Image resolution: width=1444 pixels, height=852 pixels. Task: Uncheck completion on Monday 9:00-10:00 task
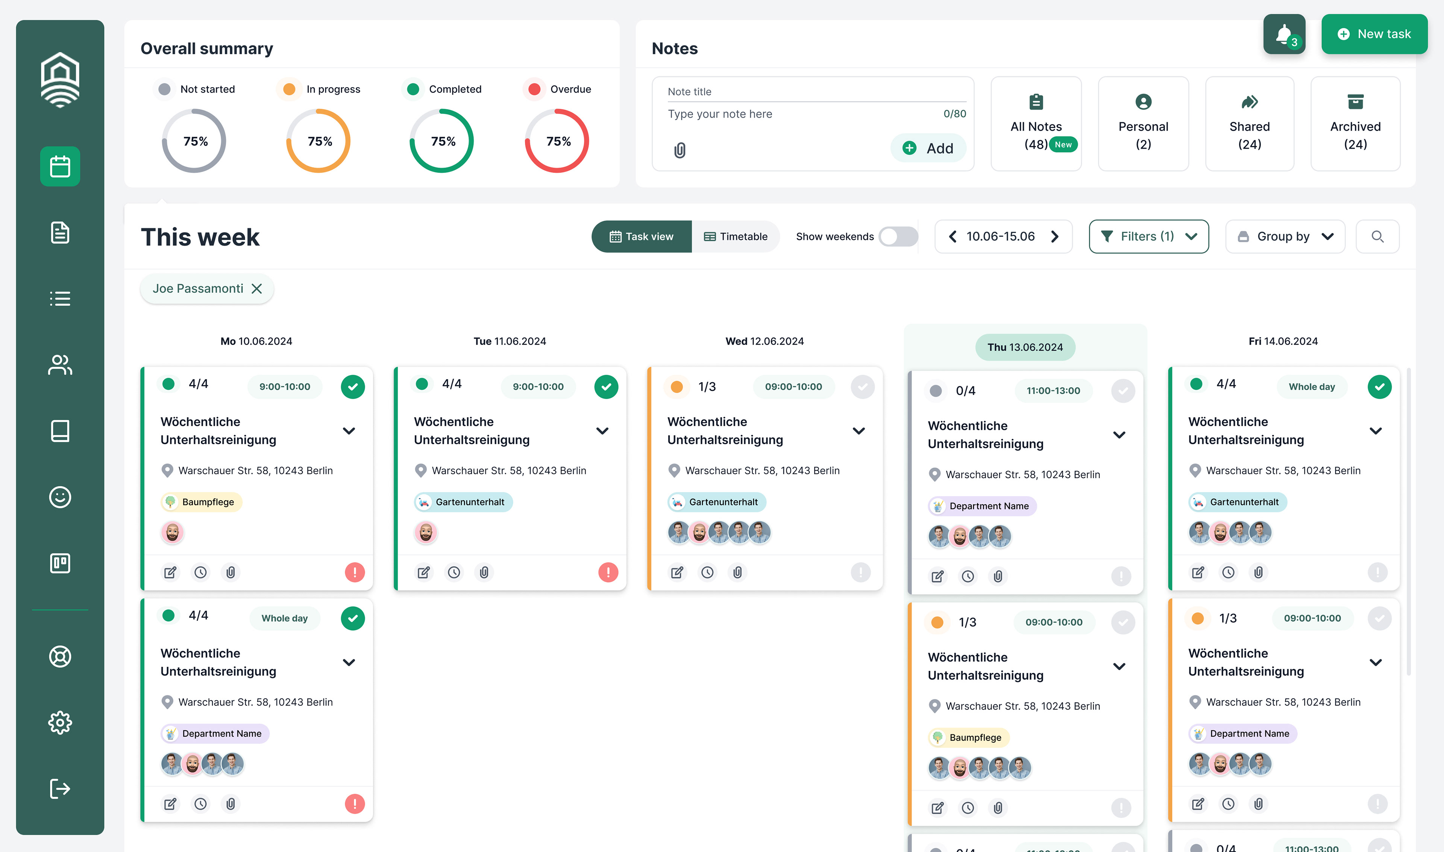353,387
